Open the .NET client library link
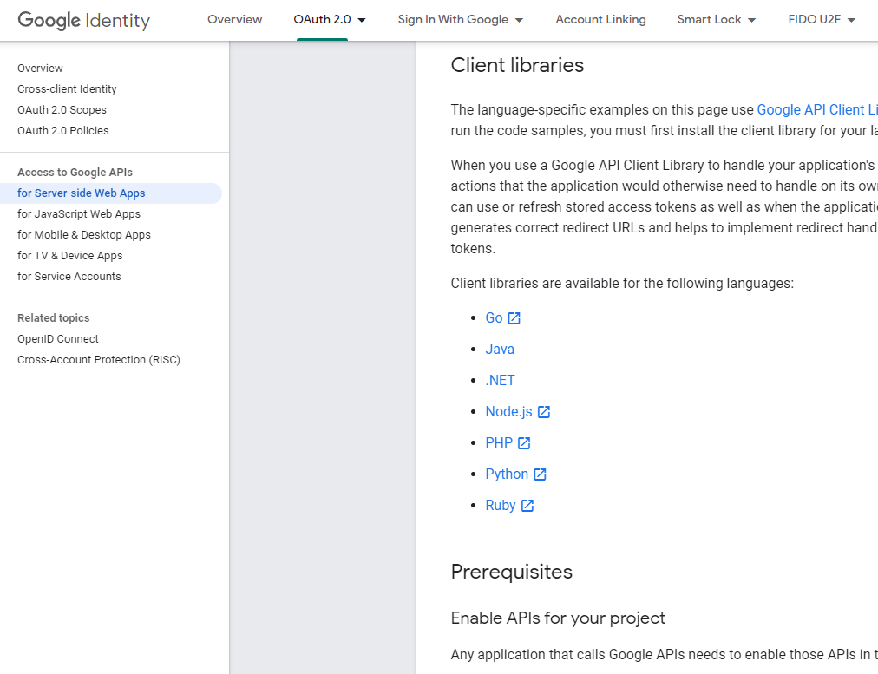Viewport: 878px width, 674px height. tap(500, 381)
